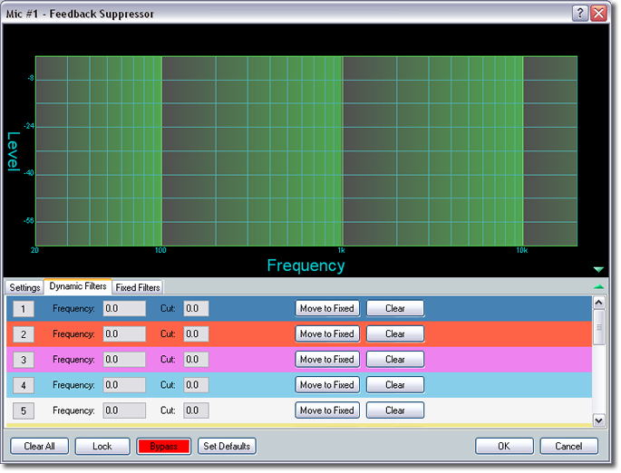The height and width of the screenshot is (473, 621).
Task: Move filter 5 to Fixed
Action: (x=327, y=410)
